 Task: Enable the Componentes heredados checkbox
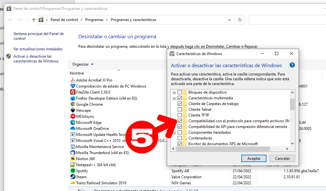click(180, 132)
